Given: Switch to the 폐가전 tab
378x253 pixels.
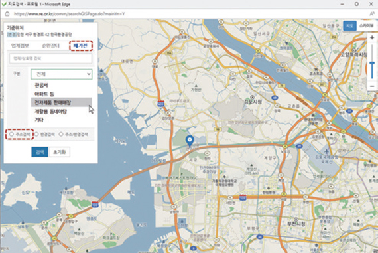Looking at the screenshot, I should coord(81,46).
